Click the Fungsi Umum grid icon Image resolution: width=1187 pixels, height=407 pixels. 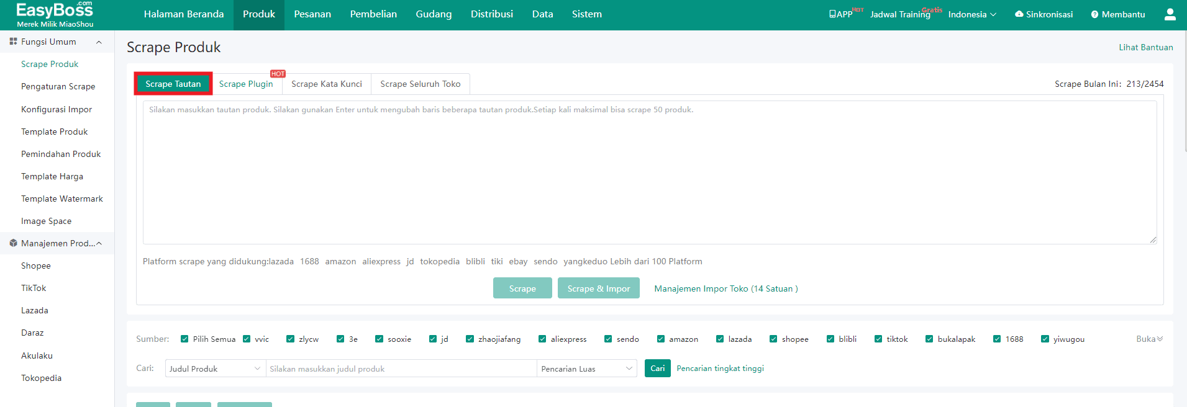[13, 42]
